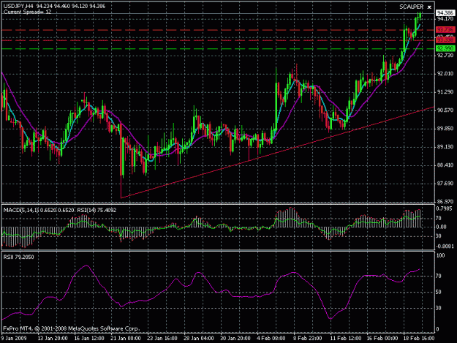Screen dimensions: 457x343
Task: Click the RSX 79.2050 indicator label
Action: pos(19,257)
